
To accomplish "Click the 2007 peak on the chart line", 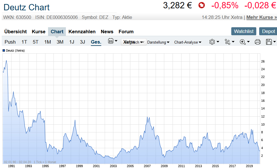I will tap(147, 117).
